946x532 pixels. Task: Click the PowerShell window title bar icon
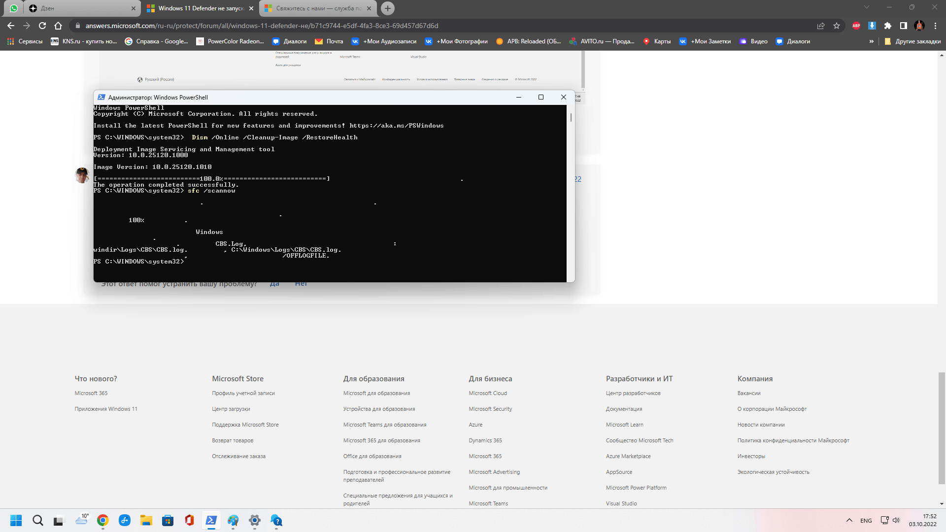(101, 97)
